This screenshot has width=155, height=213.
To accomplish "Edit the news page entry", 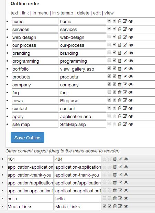I will (x=125, y=100).
